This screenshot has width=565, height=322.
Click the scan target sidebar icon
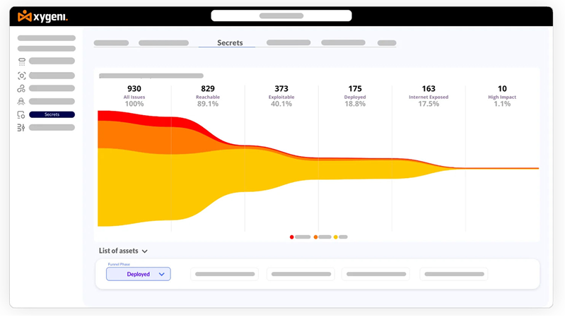22,76
